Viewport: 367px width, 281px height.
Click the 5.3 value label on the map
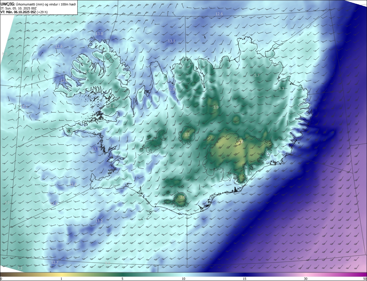coord(281,88)
